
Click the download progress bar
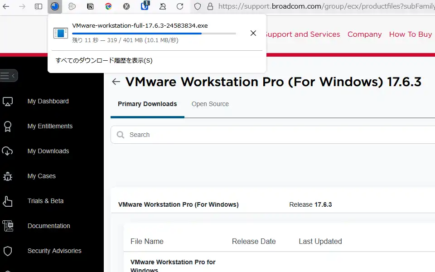(154, 34)
